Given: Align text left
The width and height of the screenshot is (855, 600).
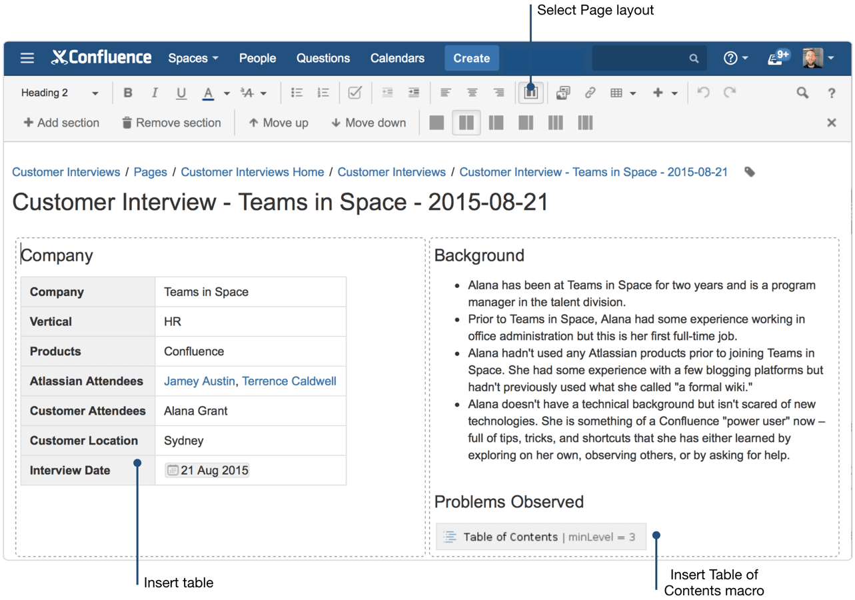Looking at the screenshot, I should tap(445, 93).
